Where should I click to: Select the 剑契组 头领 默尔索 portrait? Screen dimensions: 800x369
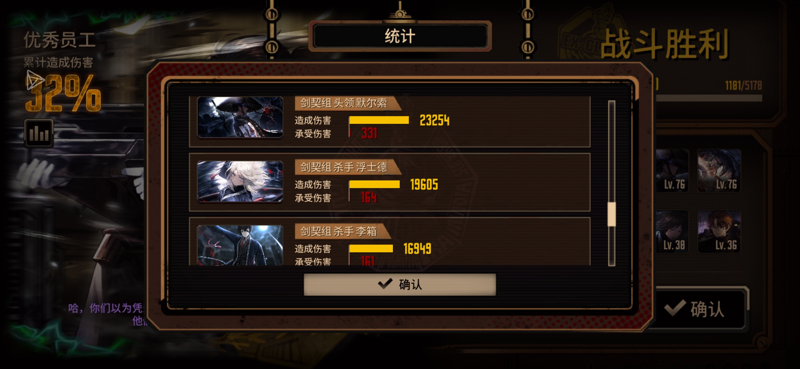240,117
